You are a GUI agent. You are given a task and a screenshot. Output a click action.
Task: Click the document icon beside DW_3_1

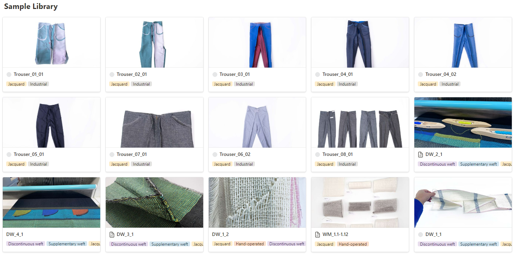(x=112, y=235)
